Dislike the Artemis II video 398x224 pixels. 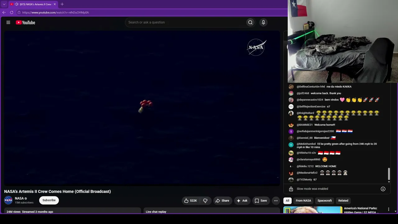click(x=205, y=201)
